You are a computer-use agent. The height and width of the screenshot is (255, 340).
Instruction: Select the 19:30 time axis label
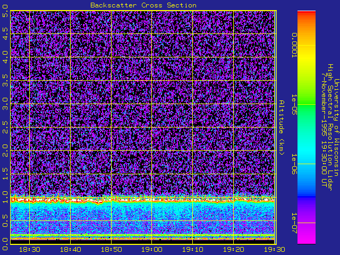(274, 250)
